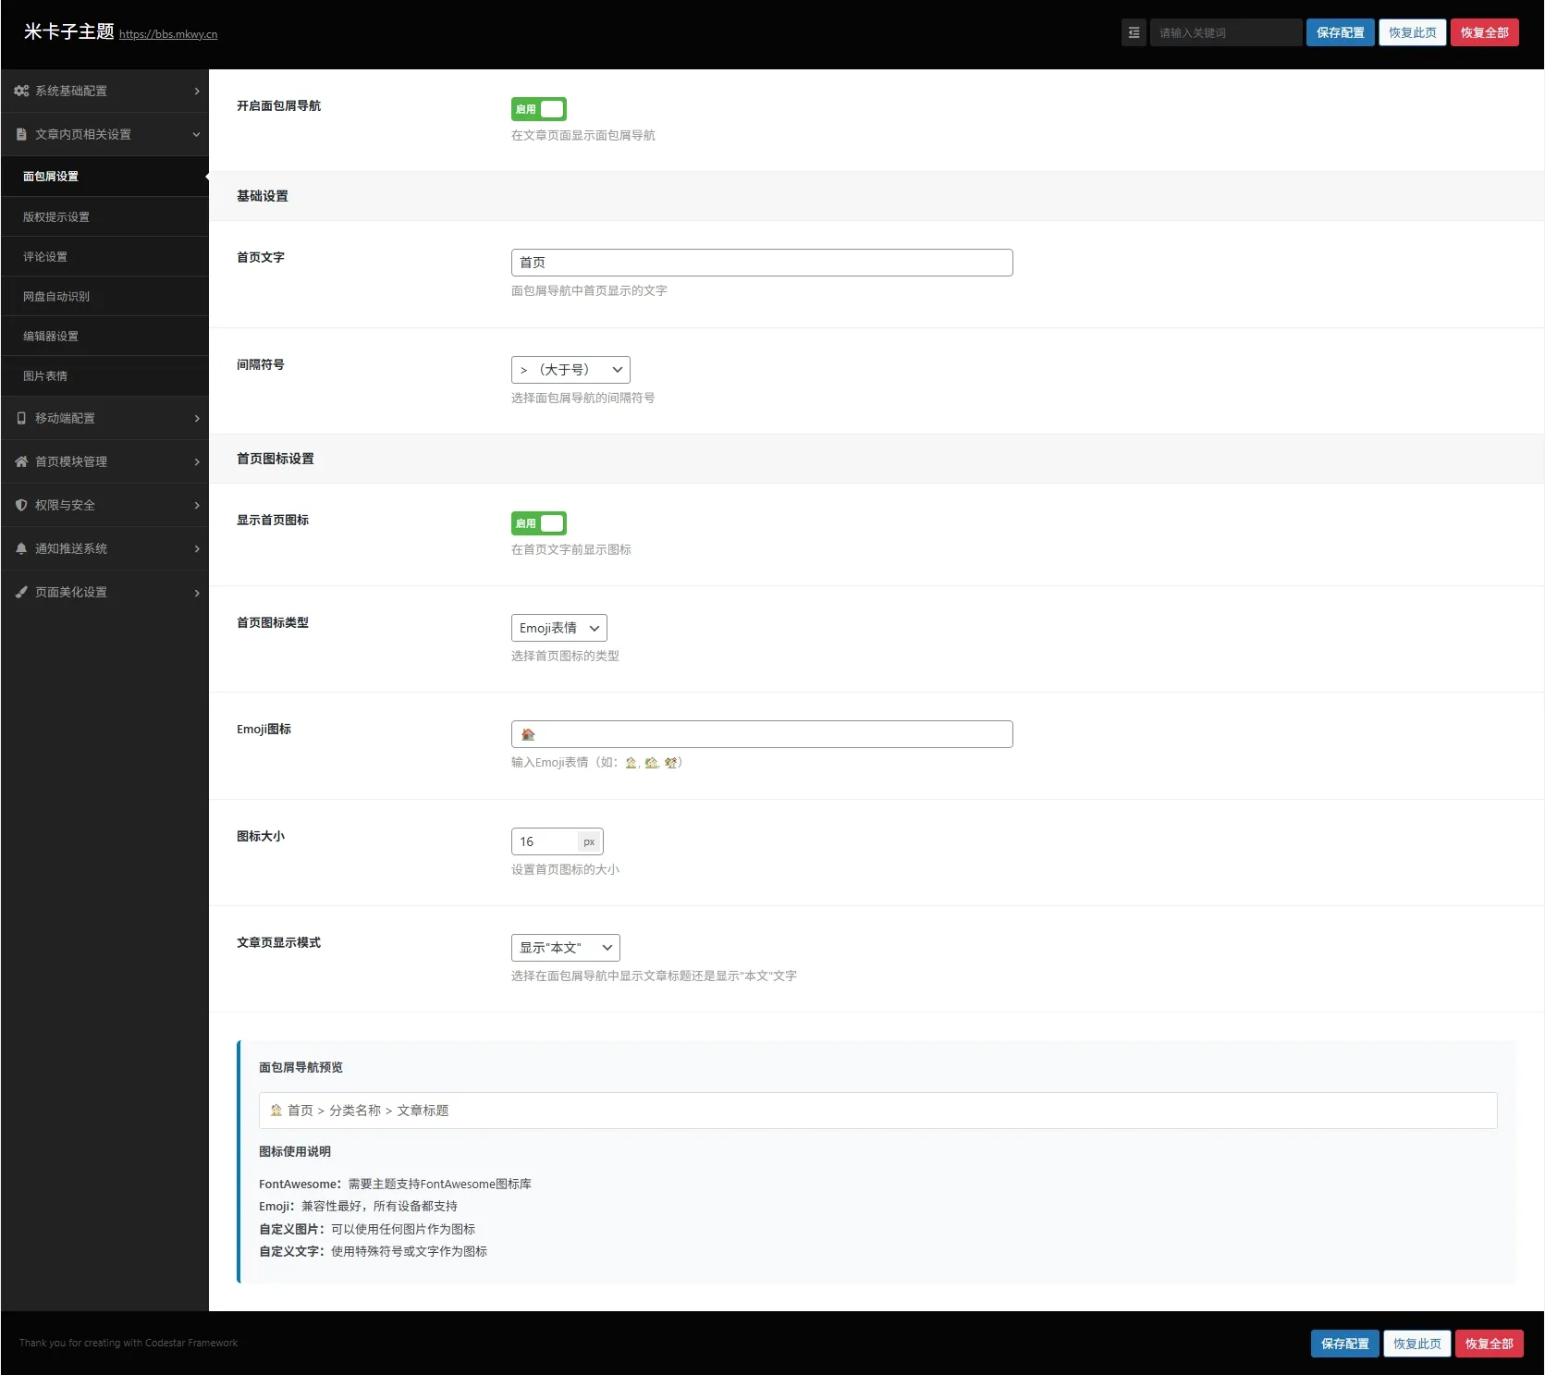Click the bell icon beside 通知推送系统

[x=21, y=548]
